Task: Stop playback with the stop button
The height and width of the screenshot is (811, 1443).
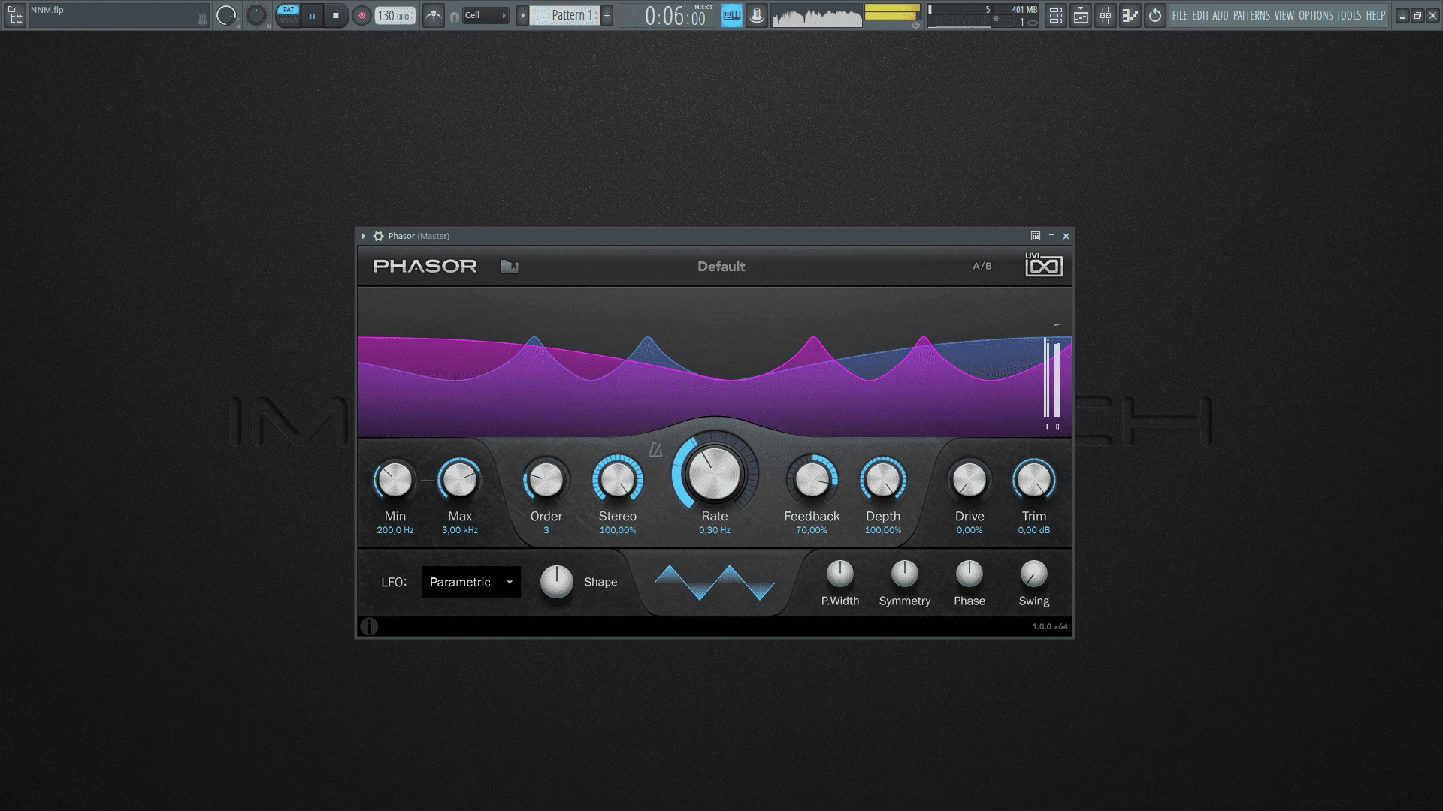Action: tap(336, 15)
